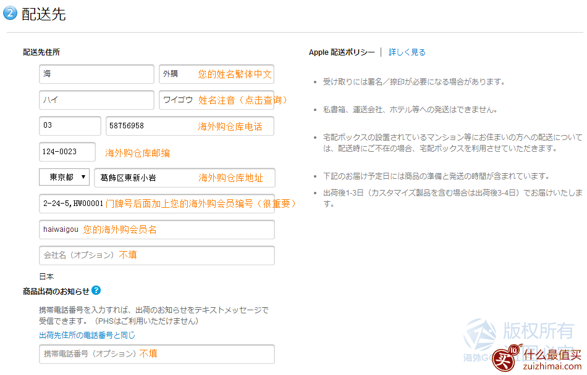The height and width of the screenshot is (375, 587).
Task: Click the policy line about 私書箱、運送会社
Action: (410, 109)
